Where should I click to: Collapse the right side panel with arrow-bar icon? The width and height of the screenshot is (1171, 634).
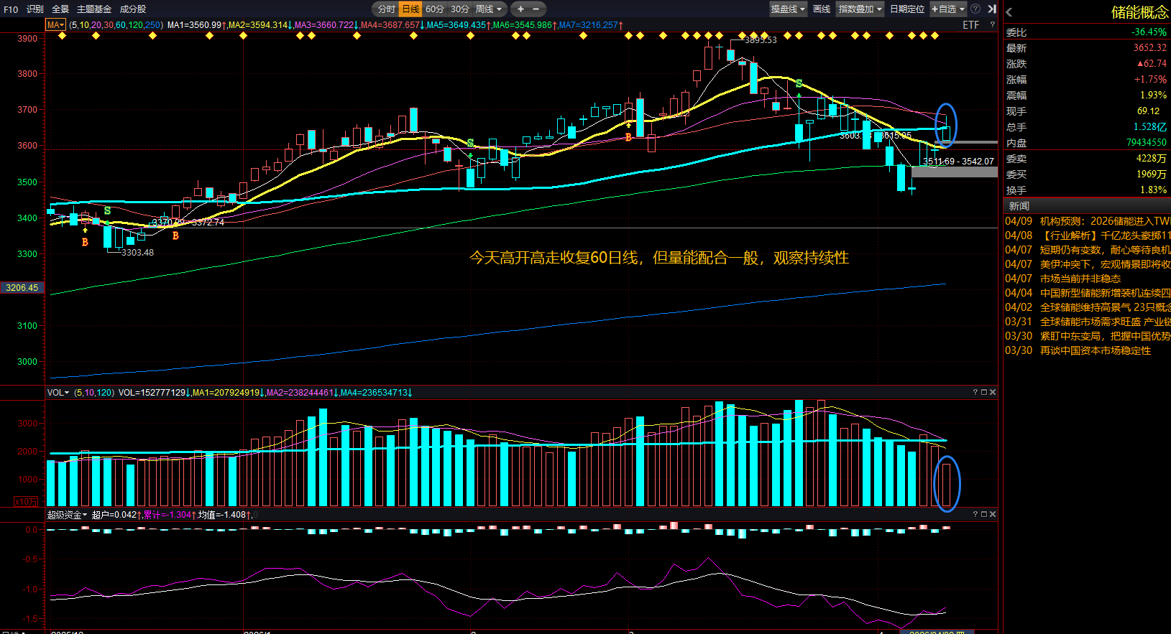click(992, 9)
